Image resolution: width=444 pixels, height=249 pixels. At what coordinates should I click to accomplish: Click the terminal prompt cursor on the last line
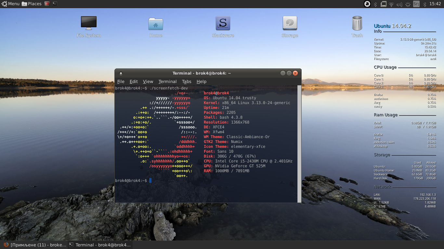[150, 180]
